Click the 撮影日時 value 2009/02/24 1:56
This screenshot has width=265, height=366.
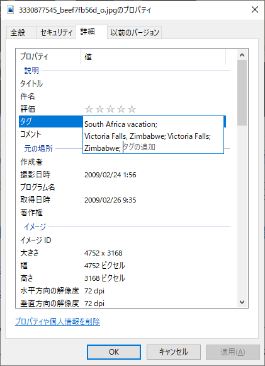110,175
